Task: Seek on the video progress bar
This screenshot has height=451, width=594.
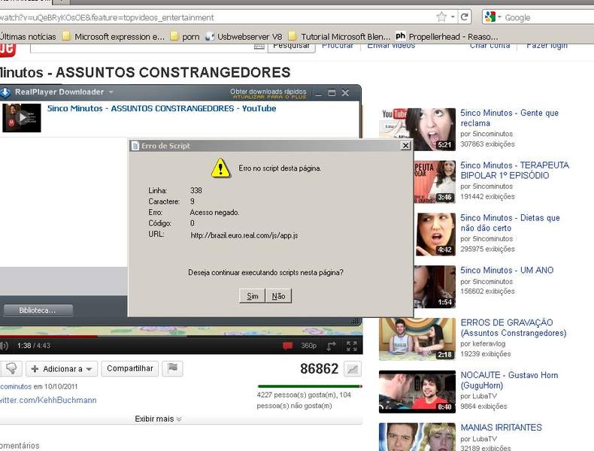Action: [x=181, y=335]
